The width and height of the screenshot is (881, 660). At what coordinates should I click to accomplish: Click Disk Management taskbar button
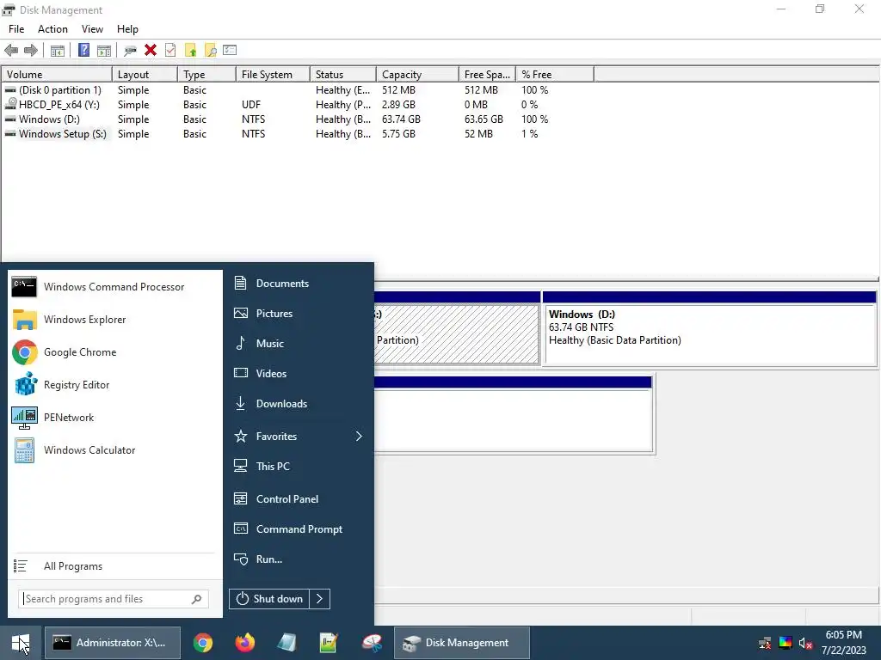(x=462, y=643)
